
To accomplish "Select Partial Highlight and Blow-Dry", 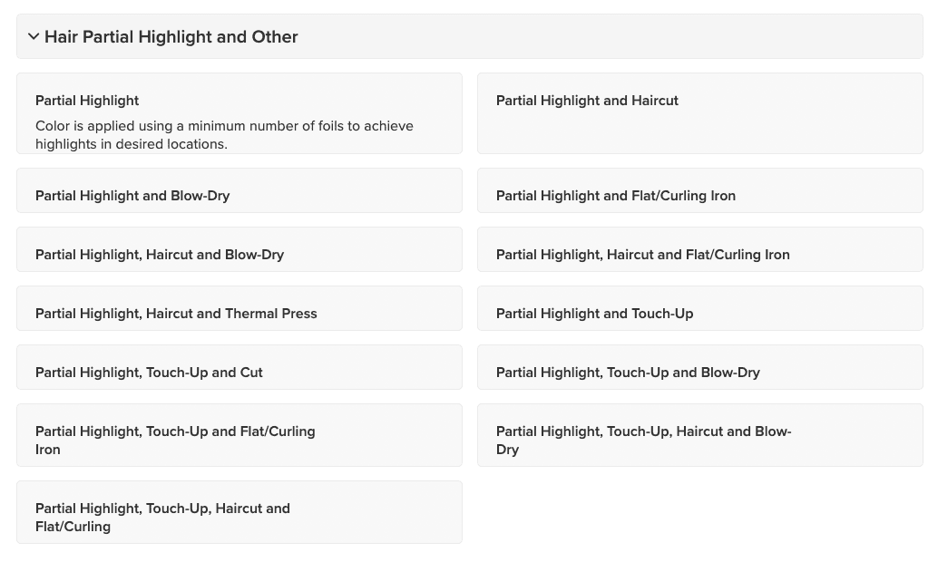I will [239, 190].
